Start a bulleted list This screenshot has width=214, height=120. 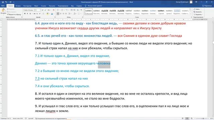58,10
